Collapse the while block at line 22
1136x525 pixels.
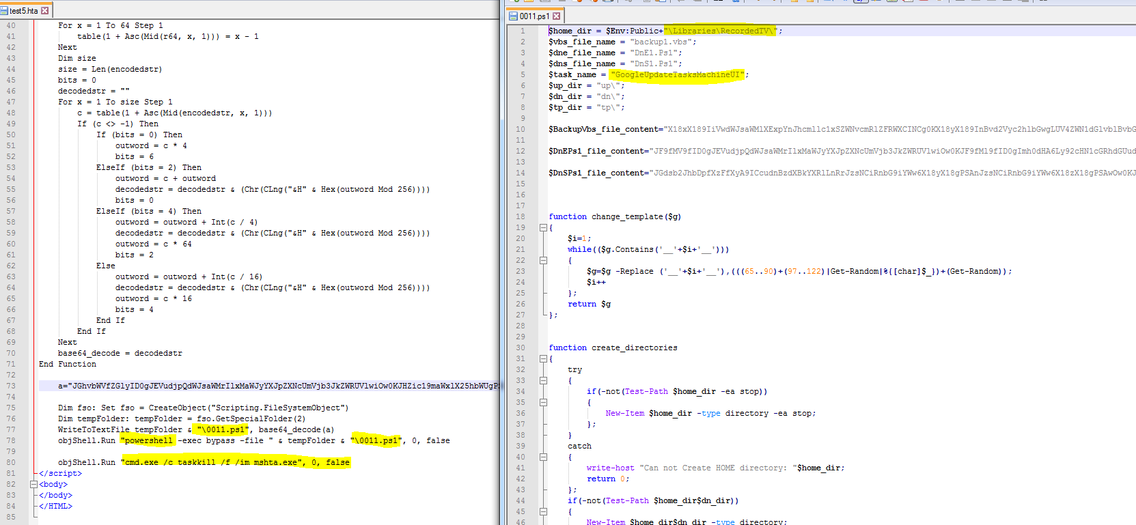tap(543, 260)
